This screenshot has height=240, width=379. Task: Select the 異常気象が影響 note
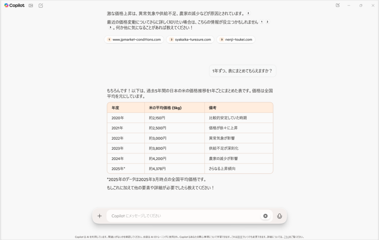[x=239, y=138]
